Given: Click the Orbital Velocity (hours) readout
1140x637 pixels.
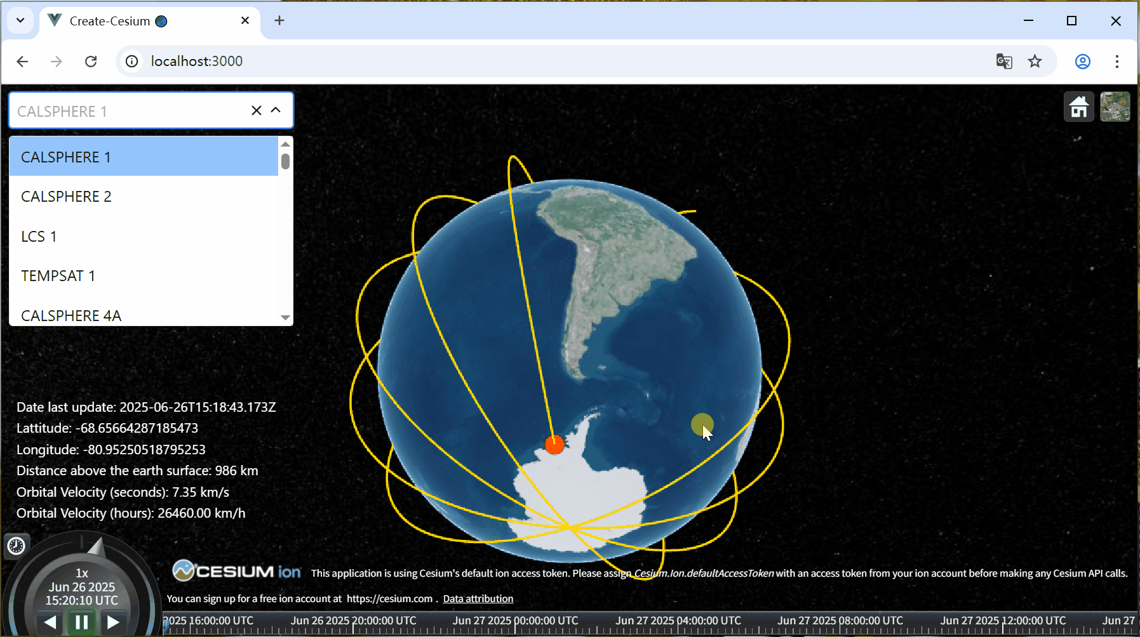Looking at the screenshot, I should click(x=131, y=513).
